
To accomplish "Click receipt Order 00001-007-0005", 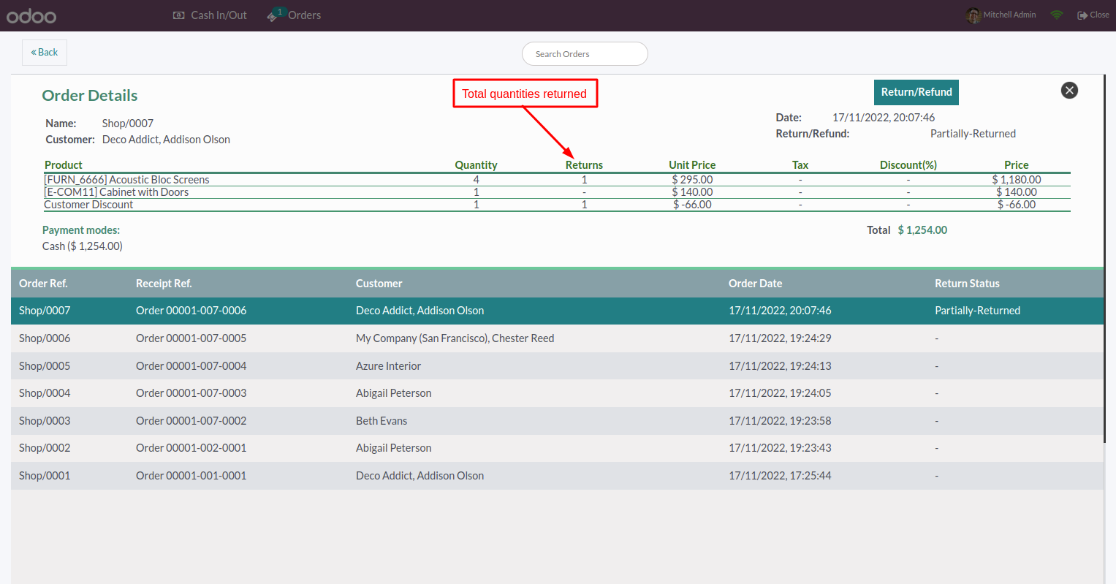I will (191, 338).
